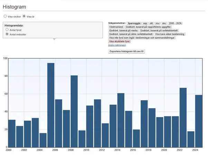
Task: Choose 'Antal individer' as histogram data
Action: point(7,34)
